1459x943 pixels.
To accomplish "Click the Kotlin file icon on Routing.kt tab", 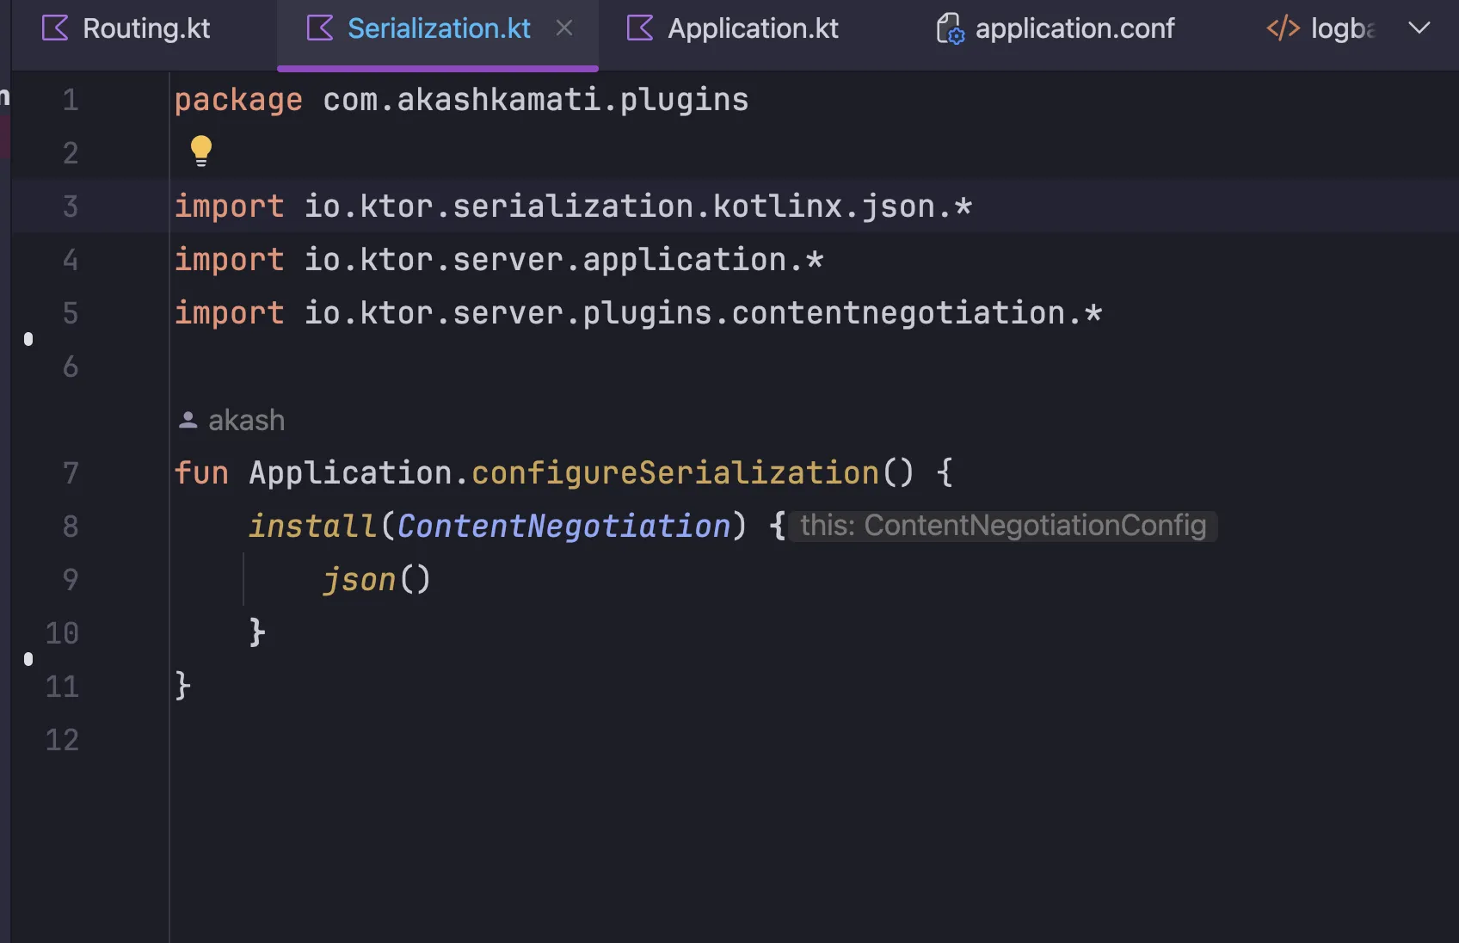I will (x=55, y=28).
